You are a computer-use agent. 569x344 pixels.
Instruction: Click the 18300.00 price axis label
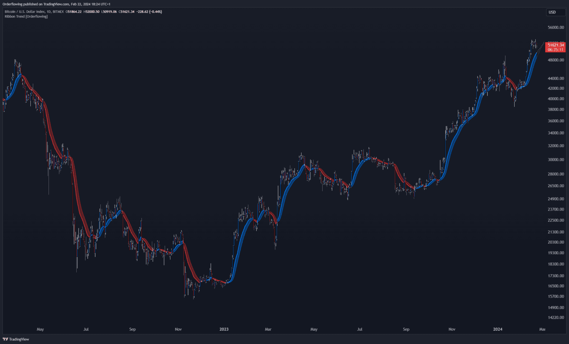click(556, 264)
